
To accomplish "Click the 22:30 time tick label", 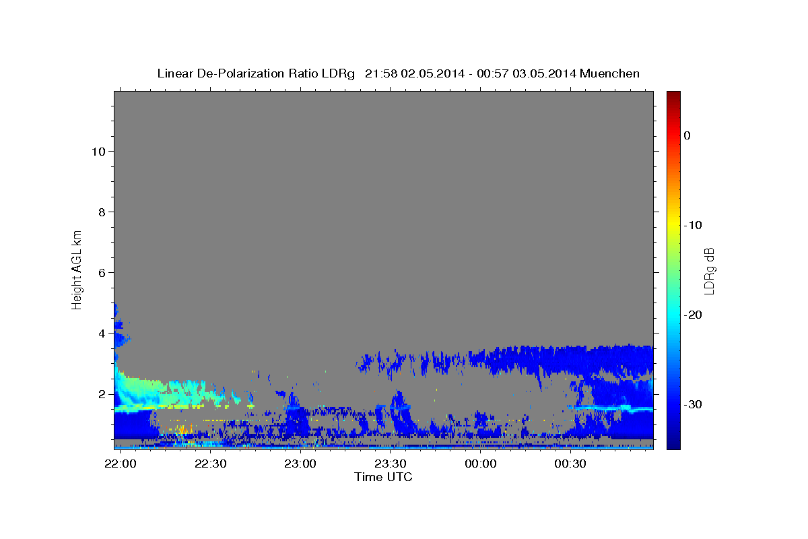I will pyautogui.click(x=210, y=464).
